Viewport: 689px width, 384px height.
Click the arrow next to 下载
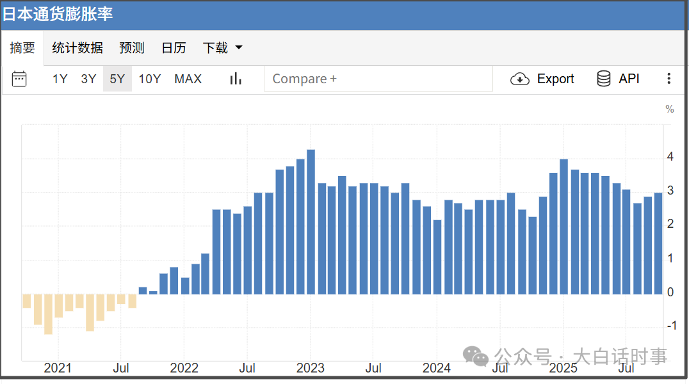pos(239,48)
